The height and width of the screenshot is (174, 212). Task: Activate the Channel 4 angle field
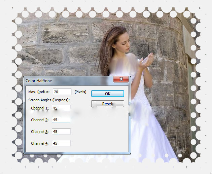click(x=61, y=143)
